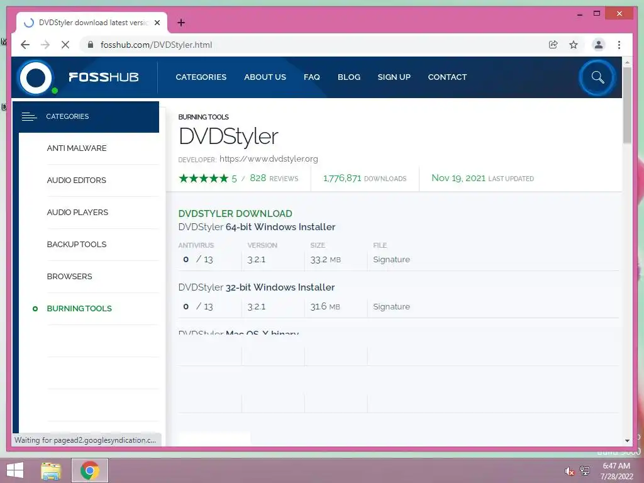The width and height of the screenshot is (644, 483).
Task: Click the FOSSHUB wordmark
Action: point(104,77)
